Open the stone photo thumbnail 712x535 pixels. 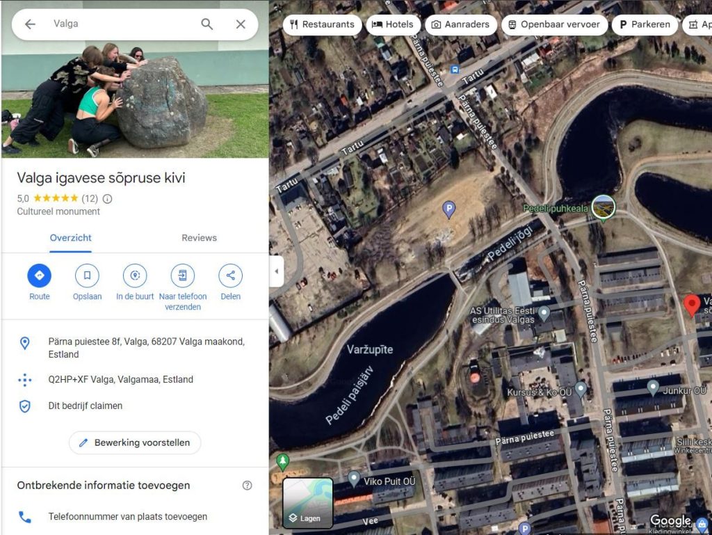click(x=135, y=90)
